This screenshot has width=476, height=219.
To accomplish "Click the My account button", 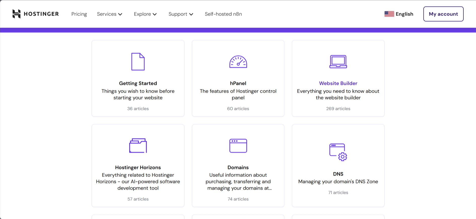I will click(443, 14).
